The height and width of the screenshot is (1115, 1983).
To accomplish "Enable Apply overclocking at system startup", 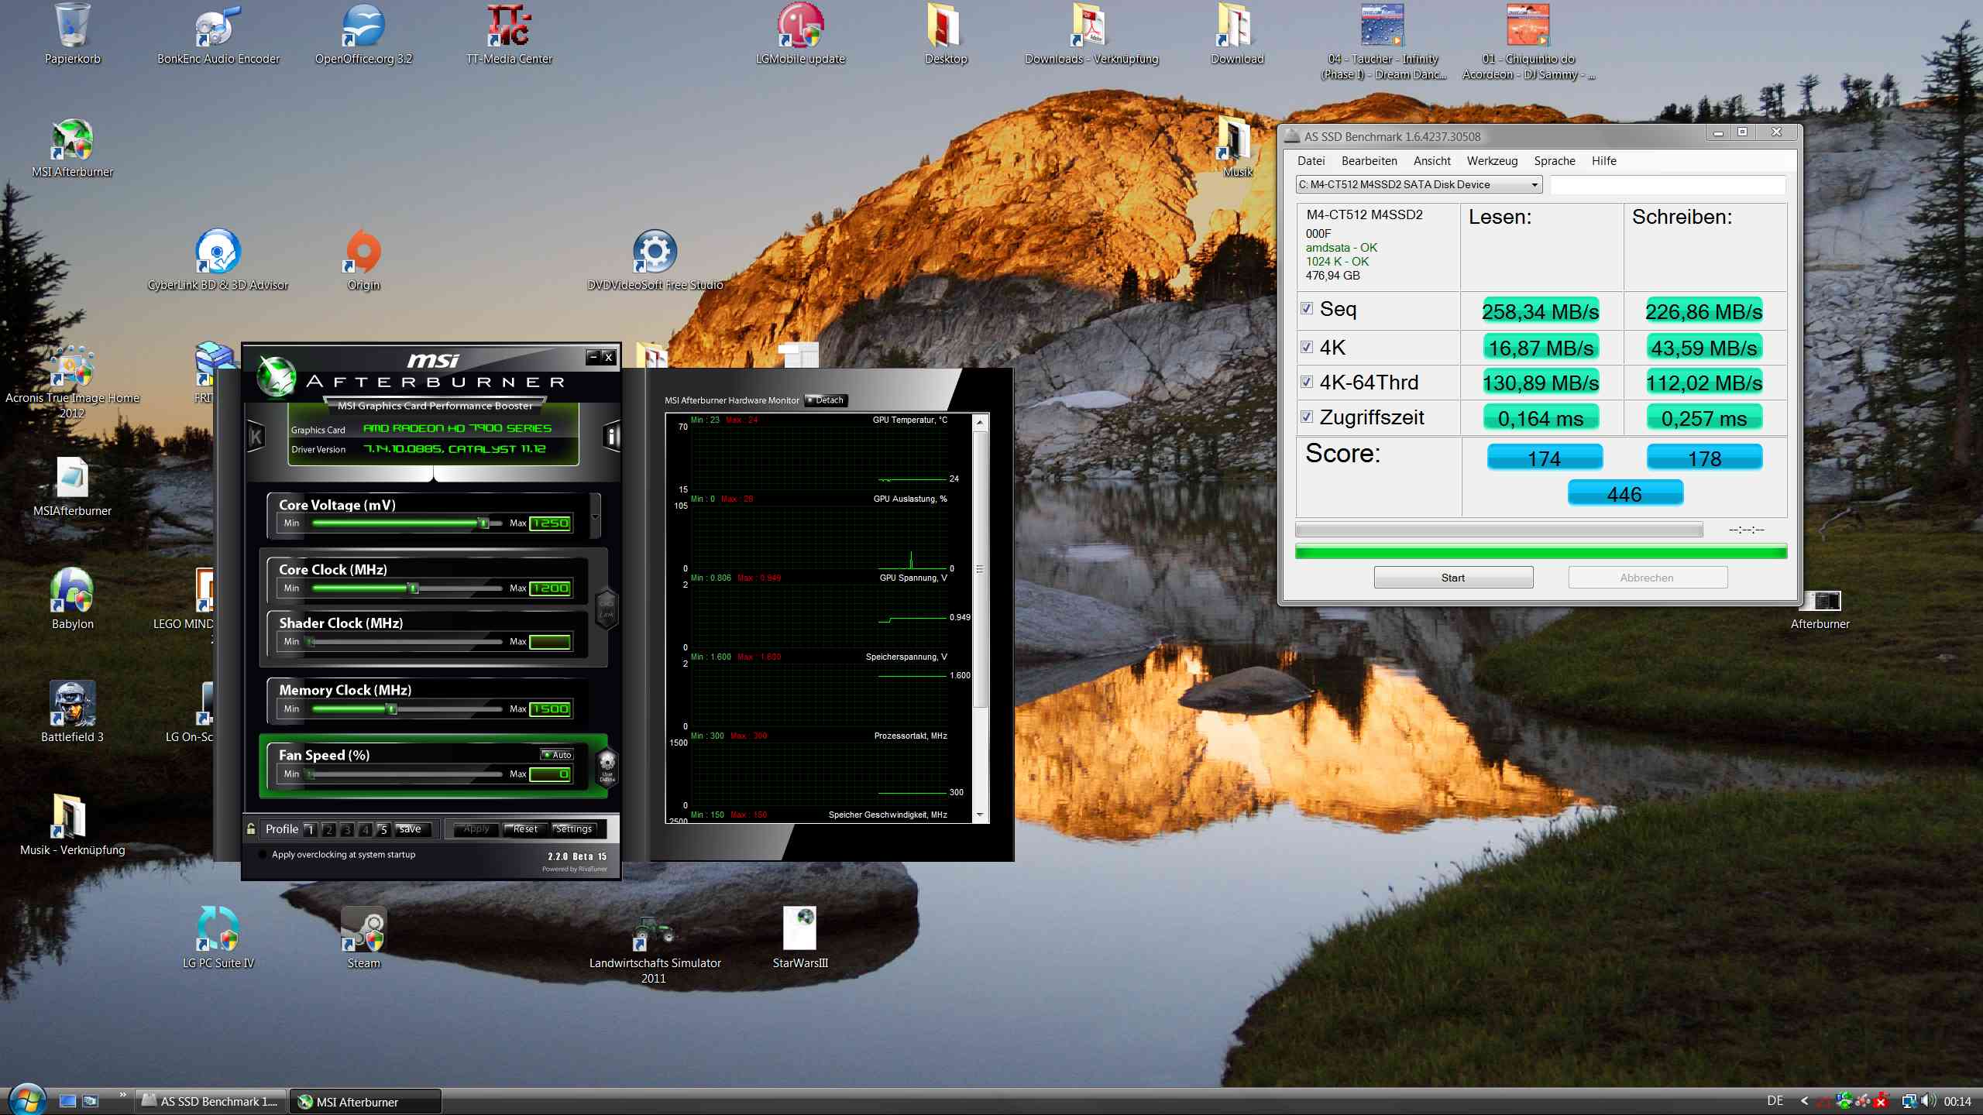I will tap(262, 855).
